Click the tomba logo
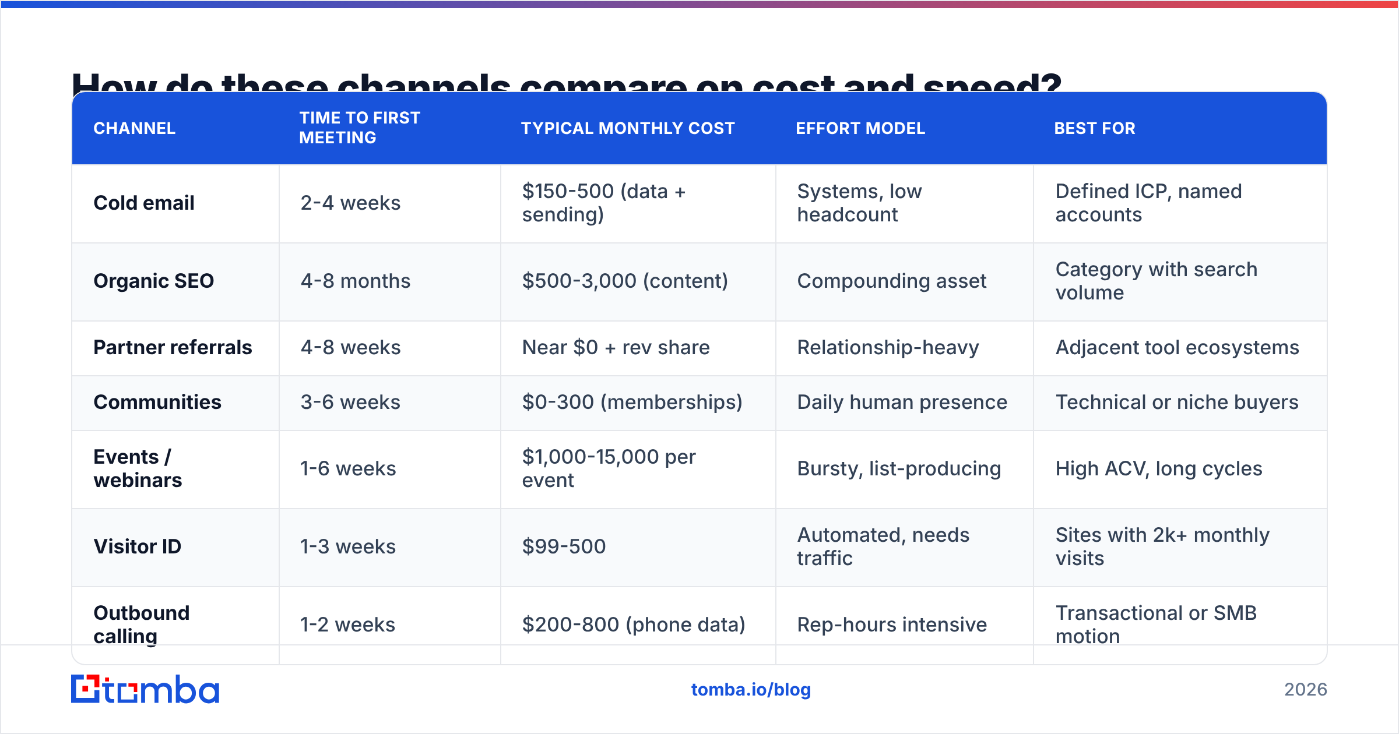This screenshot has height=734, width=1399. [145, 689]
